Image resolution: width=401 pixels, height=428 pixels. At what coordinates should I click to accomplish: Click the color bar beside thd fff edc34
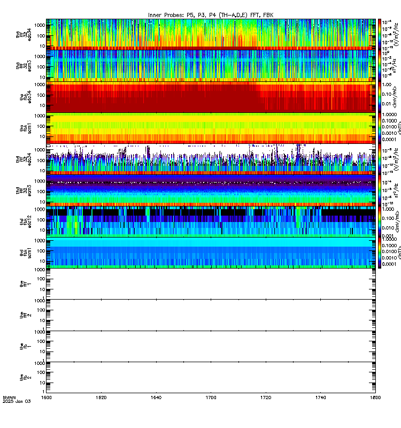(380, 159)
